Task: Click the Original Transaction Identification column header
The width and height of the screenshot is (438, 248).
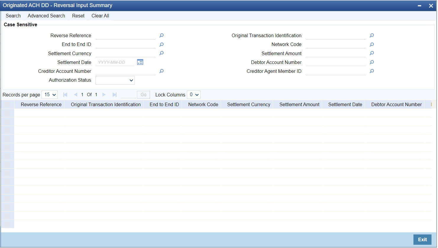Action: 106,105
